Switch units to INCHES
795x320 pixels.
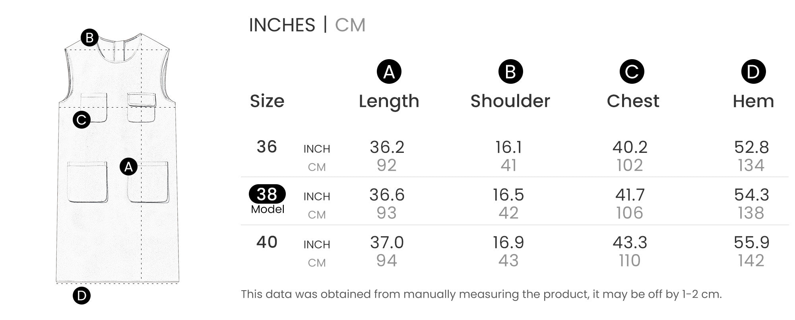pos(282,25)
